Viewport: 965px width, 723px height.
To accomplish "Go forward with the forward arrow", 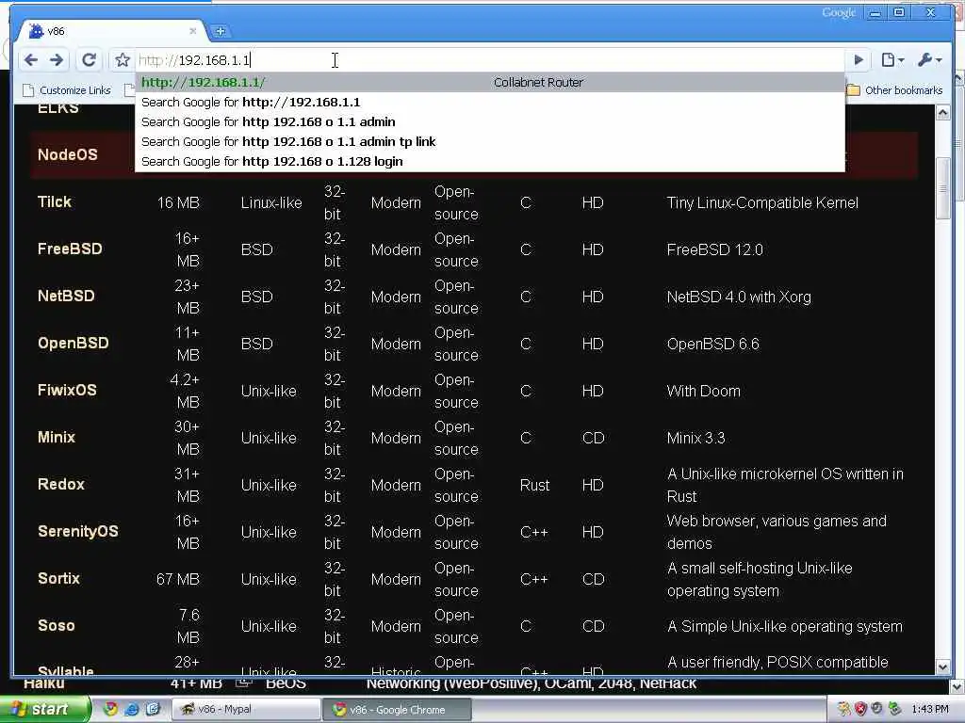I will (57, 59).
